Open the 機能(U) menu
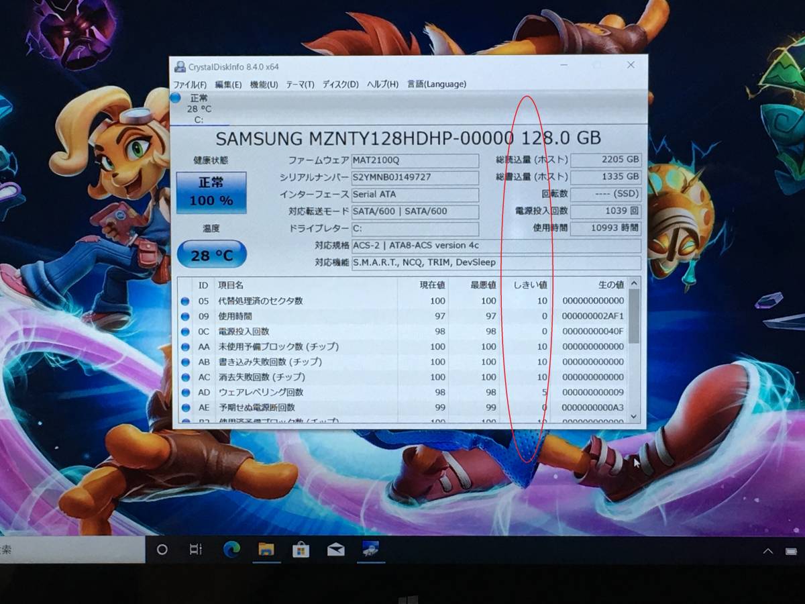The width and height of the screenshot is (805, 604). tap(264, 85)
